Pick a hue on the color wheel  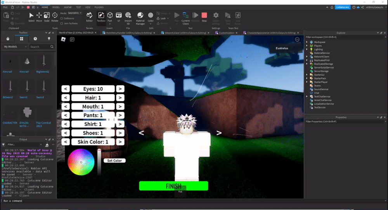81,162
